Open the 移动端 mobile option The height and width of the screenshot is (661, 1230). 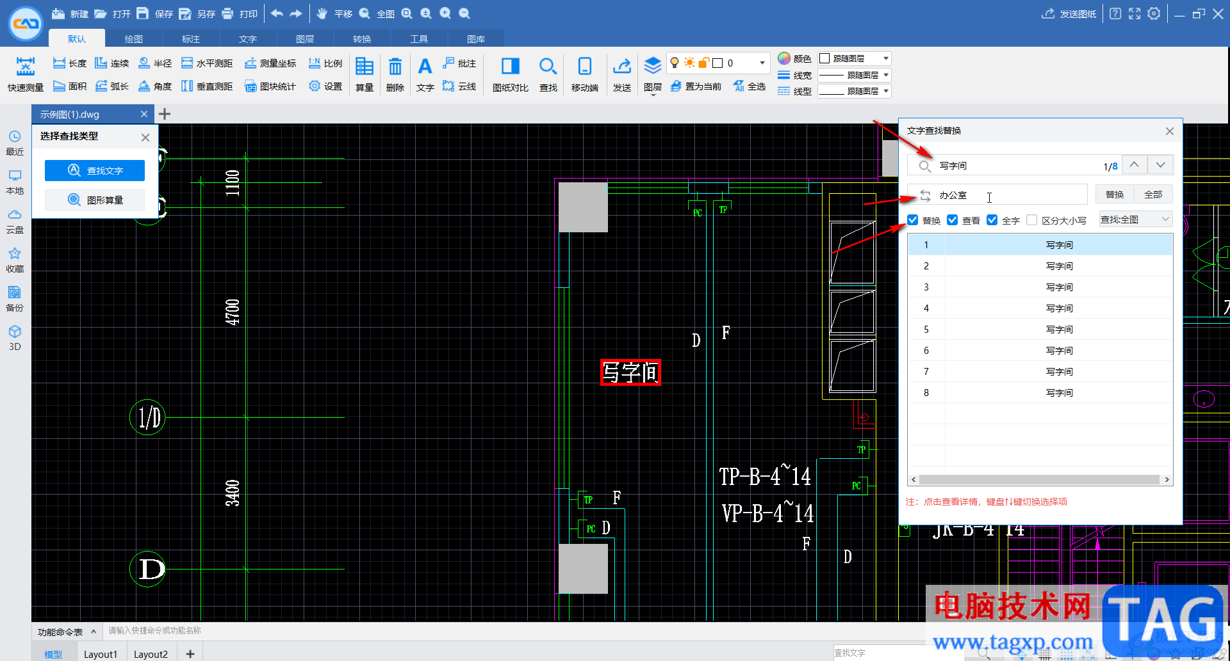(x=585, y=74)
